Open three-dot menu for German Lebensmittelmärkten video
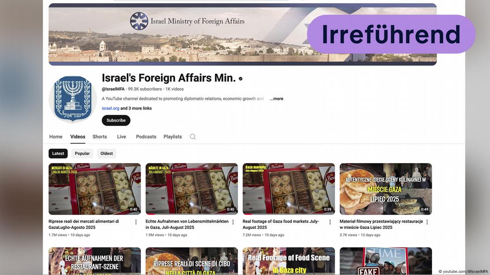This screenshot has width=490, height=275. tap(233, 222)
